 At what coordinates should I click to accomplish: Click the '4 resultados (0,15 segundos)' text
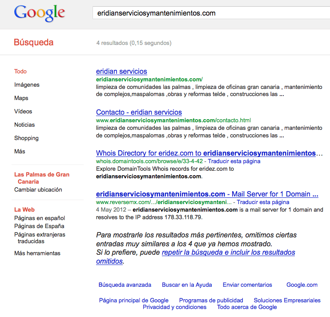[134, 43]
